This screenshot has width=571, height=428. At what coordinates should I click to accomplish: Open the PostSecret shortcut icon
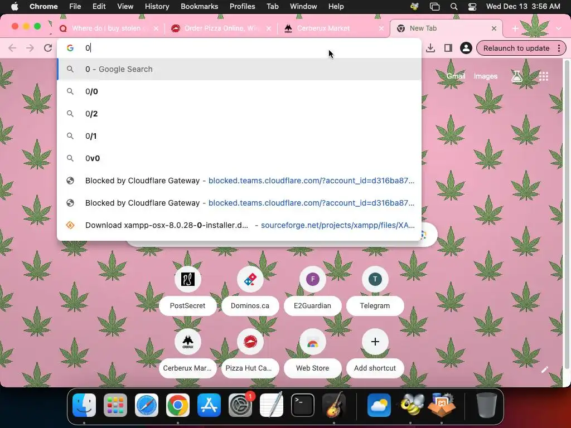pos(187,279)
